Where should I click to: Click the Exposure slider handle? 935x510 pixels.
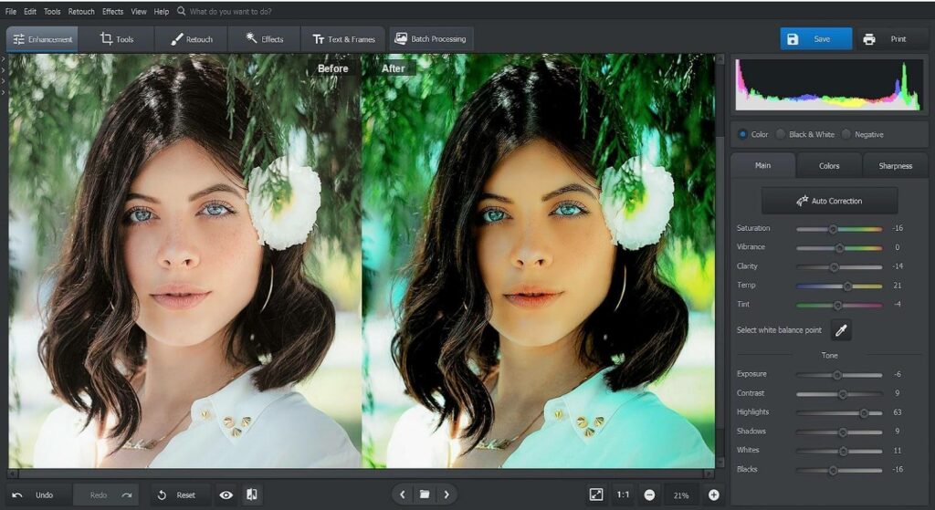[x=837, y=375]
